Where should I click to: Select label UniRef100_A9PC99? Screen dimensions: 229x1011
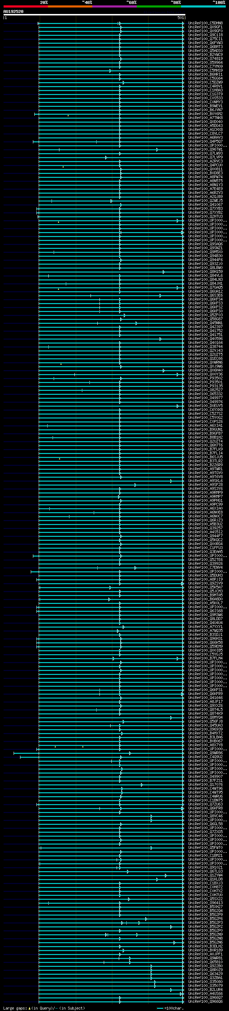pos(205,505)
